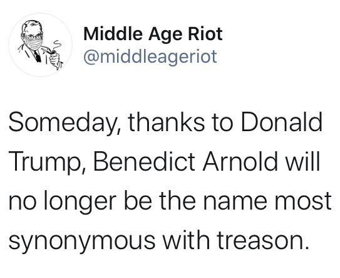
Task: Click the face mask in the avatar illustration
Action: (34, 43)
